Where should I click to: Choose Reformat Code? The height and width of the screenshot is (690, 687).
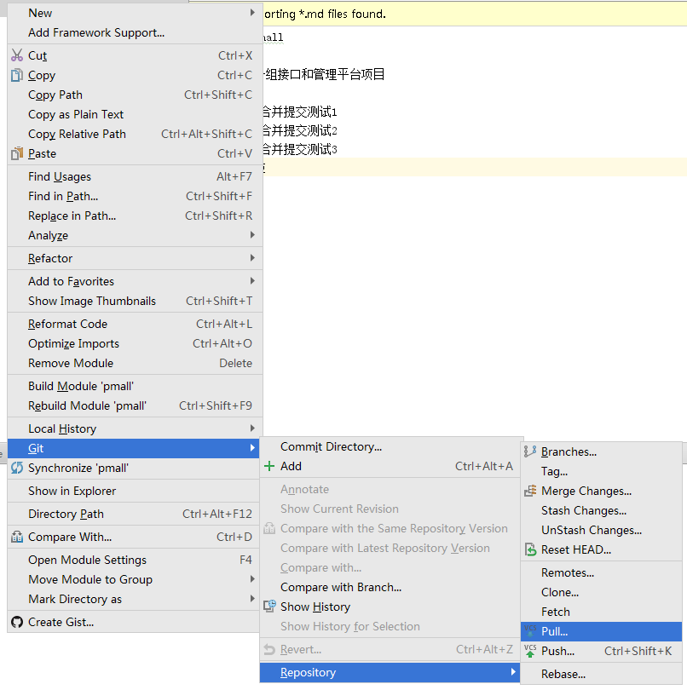tap(136, 324)
